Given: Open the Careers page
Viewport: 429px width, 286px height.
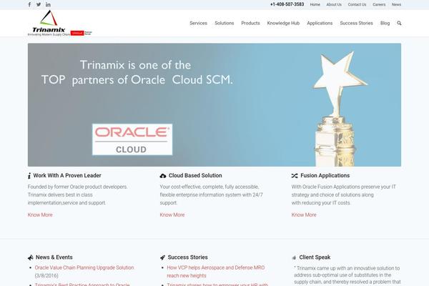Looking at the screenshot, I should (379, 5).
